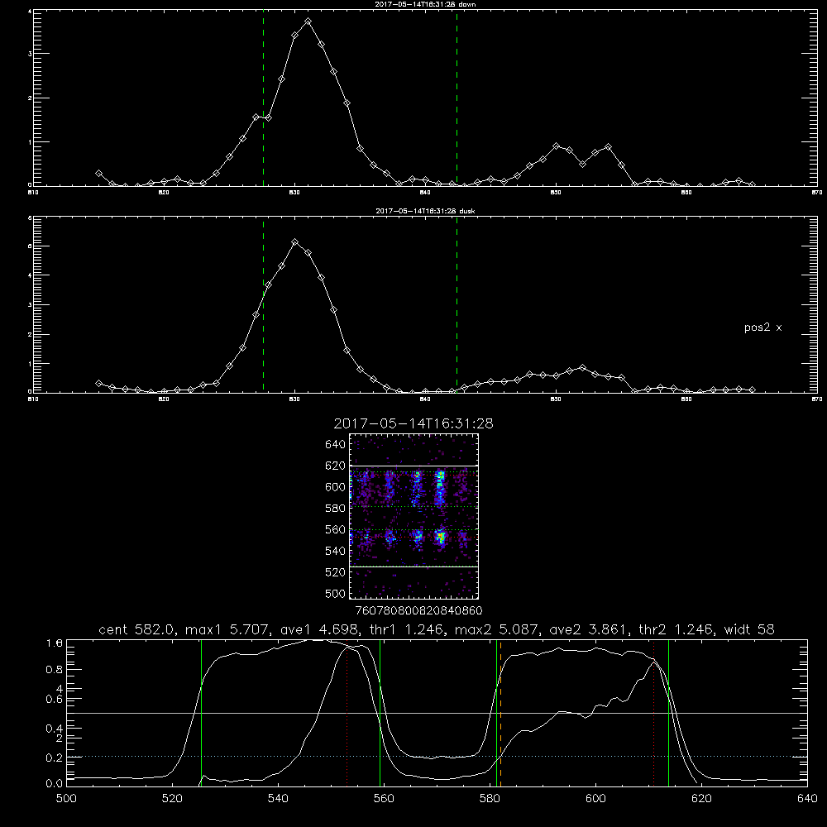This screenshot has width=827, height=827.
Task: Click the 'pos2 x' label in dusk plot
Action: (762, 327)
